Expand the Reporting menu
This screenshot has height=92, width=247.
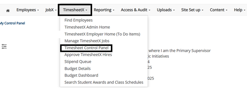tap(104, 10)
